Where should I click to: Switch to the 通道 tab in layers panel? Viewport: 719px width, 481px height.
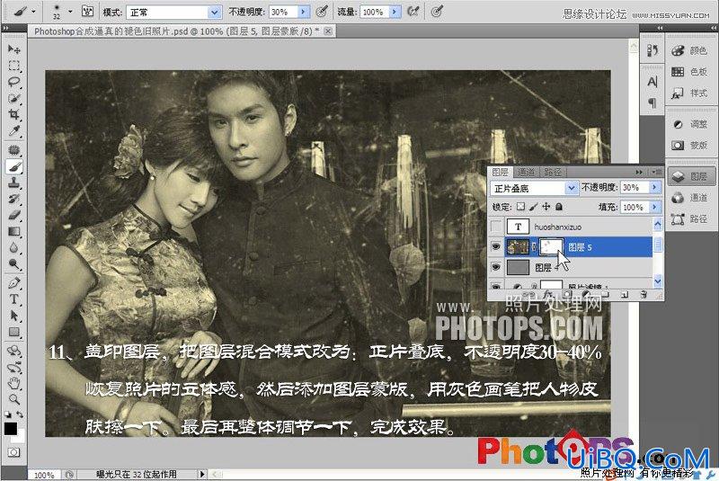(x=526, y=172)
